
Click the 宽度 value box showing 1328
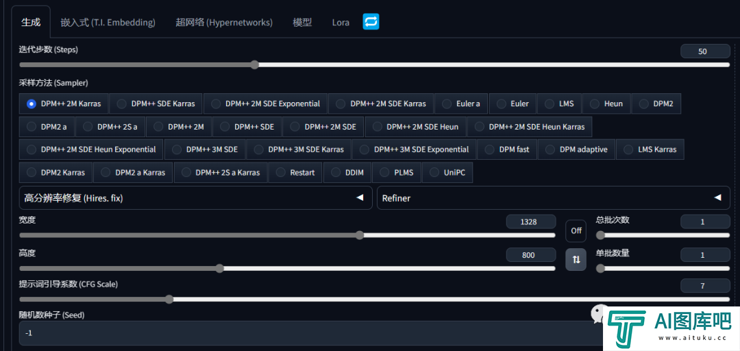click(x=530, y=221)
